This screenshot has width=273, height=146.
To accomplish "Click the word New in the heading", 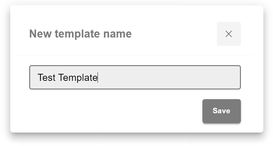I will (x=38, y=34).
